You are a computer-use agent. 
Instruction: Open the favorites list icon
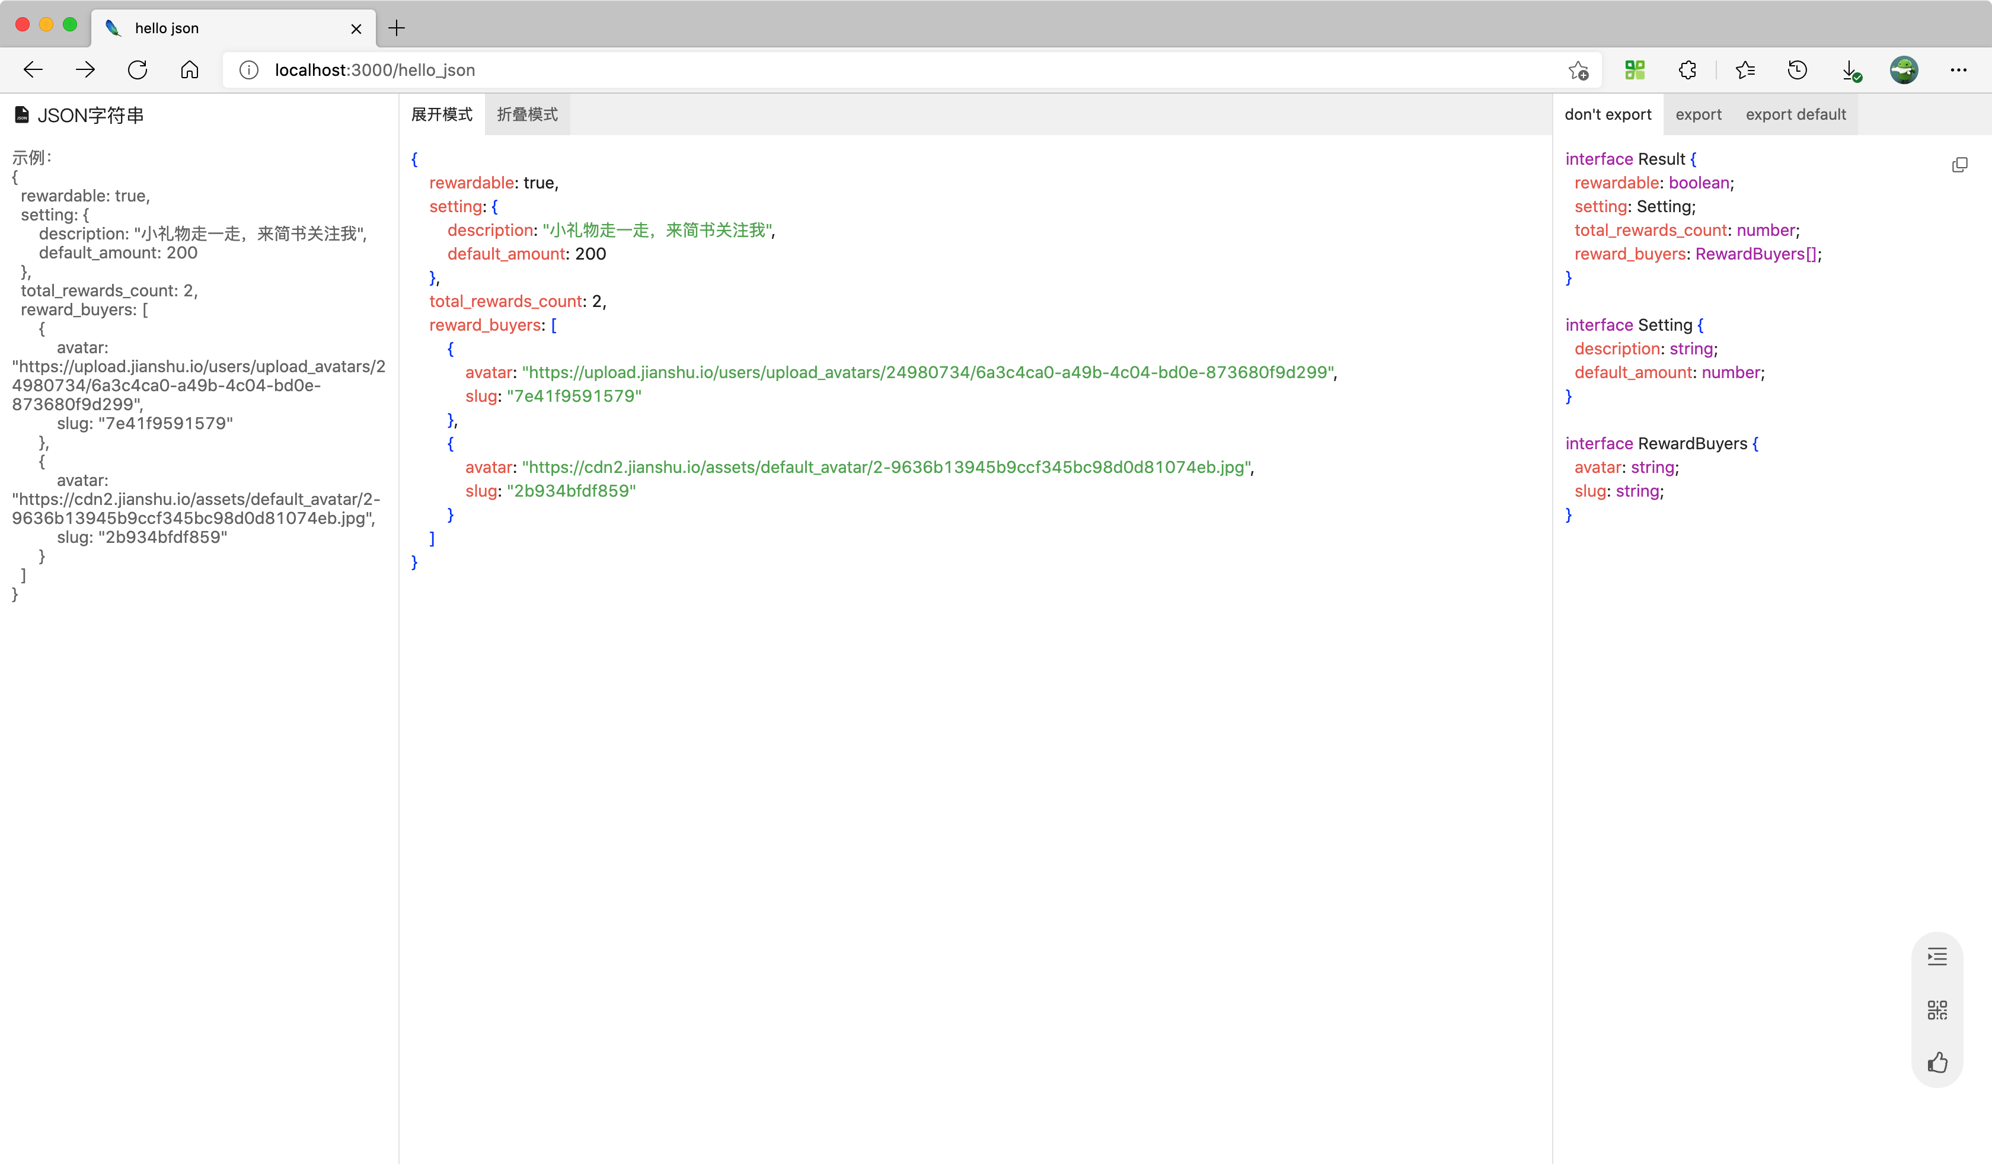pos(1745,69)
